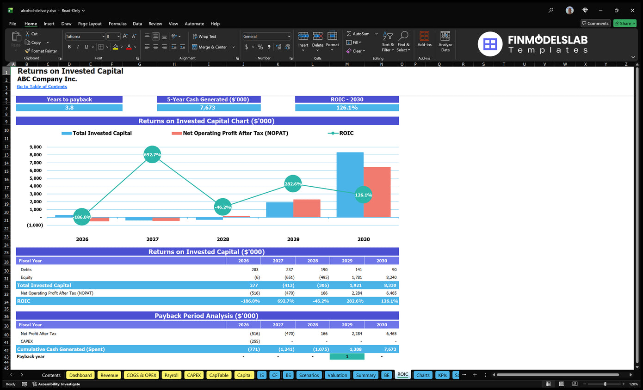Apply percent style formatting
The width and height of the screenshot is (643, 390).
(260, 47)
